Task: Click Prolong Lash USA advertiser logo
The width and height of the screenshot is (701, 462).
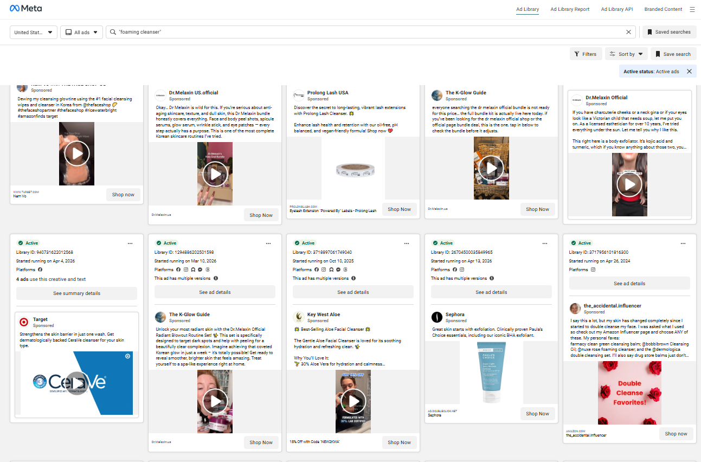Action: click(299, 95)
